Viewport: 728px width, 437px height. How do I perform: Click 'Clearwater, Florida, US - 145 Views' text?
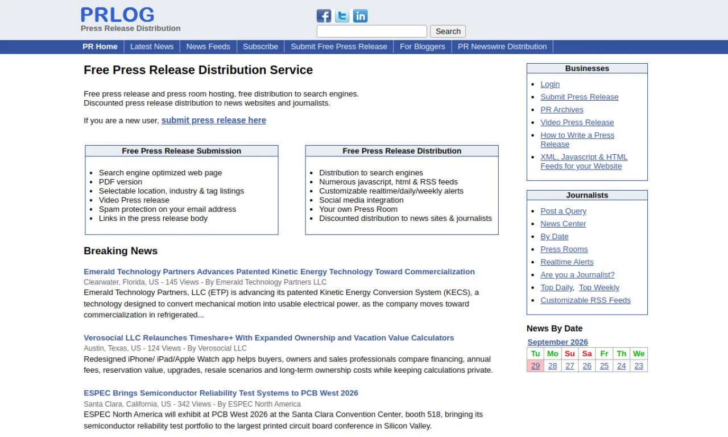coord(141,282)
